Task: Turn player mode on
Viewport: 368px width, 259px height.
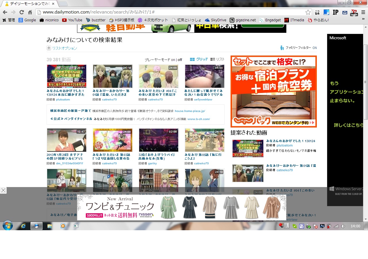Action: pos(173,60)
